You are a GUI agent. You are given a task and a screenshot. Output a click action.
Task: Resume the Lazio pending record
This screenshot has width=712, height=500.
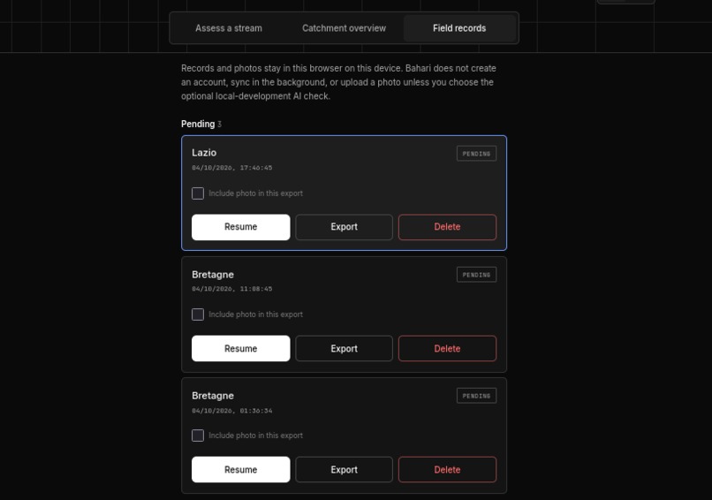(x=240, y=227)
